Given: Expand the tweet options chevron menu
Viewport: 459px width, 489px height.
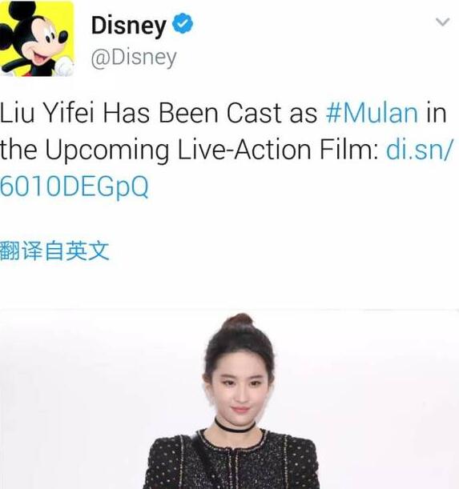Looking at the screenshot, I should point(442,22).
